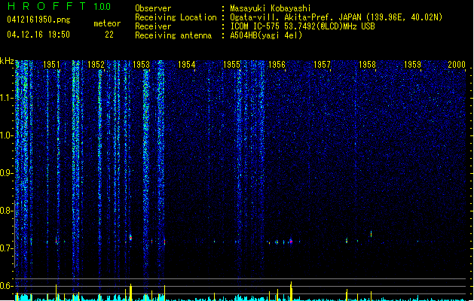The width and height of the screenshot is (474, 301).
Task: Click time marker 1958
Action: coord(367,64)
